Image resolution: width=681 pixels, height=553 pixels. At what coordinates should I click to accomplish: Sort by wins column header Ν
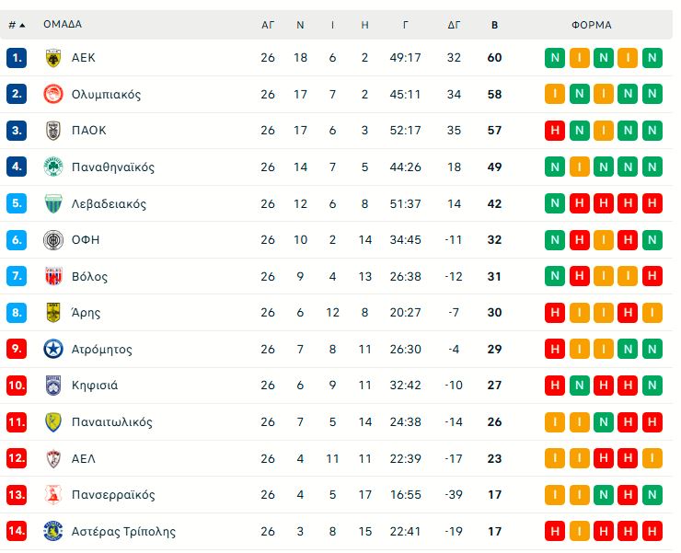pos(300,25)
